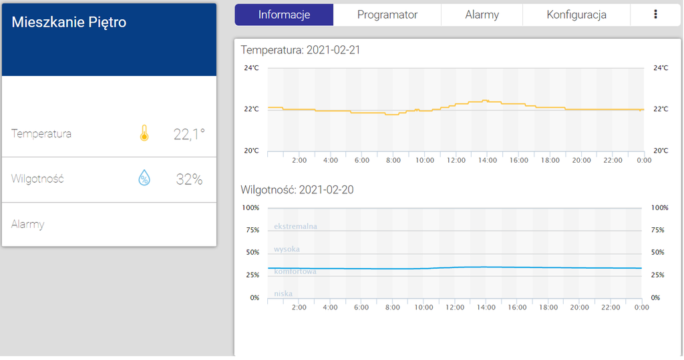Switch to the Alarmy tab
The height and width of the screenshot is (360, 684).
482,15
